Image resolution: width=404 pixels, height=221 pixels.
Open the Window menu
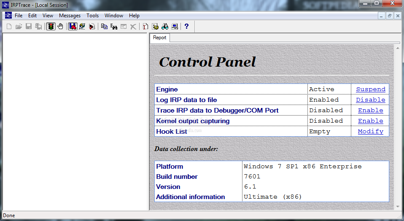pyautogui.click(x=113, y=16)
